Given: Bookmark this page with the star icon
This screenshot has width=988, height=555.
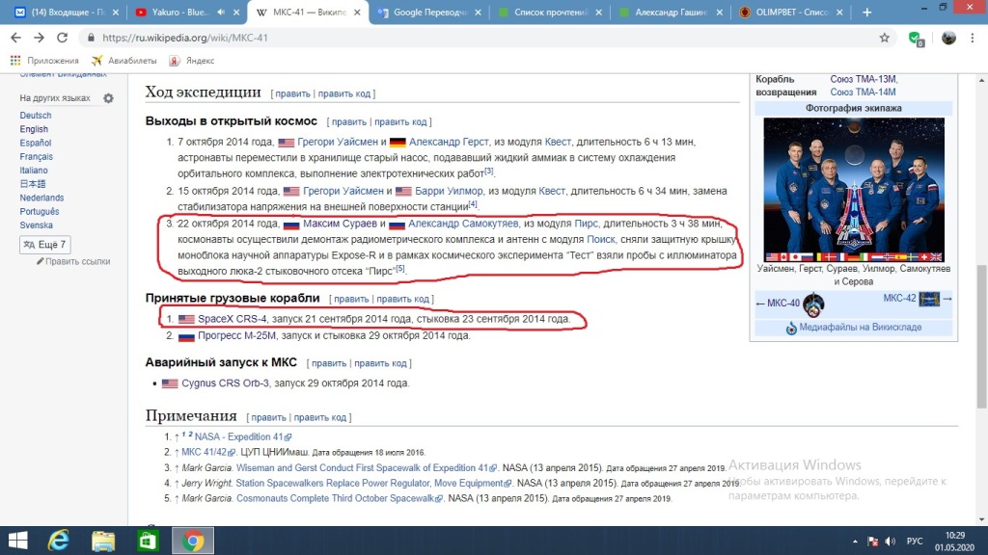Looking at the screenshot, I should click(x=885, y=38).
